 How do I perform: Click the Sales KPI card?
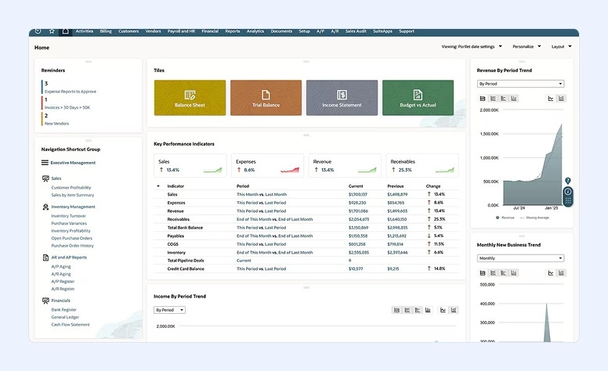[x=190, y=166]
